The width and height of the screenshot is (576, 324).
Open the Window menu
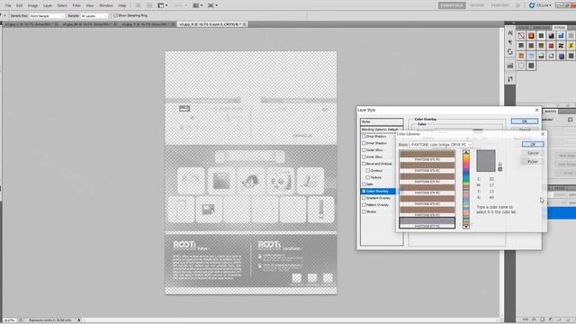click(106, 5)
